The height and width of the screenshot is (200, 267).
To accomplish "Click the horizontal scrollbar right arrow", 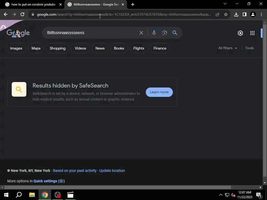I will coord(260,187).
